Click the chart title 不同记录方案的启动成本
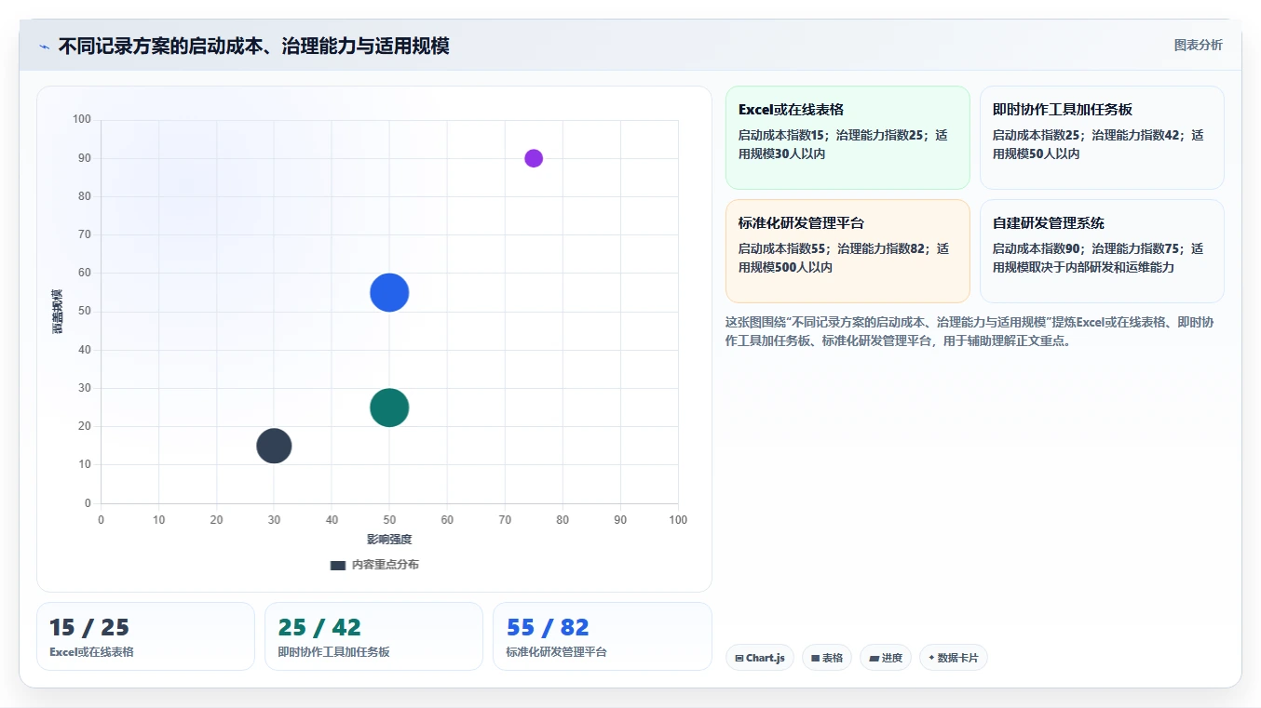1261x708 pixels. 253,47
